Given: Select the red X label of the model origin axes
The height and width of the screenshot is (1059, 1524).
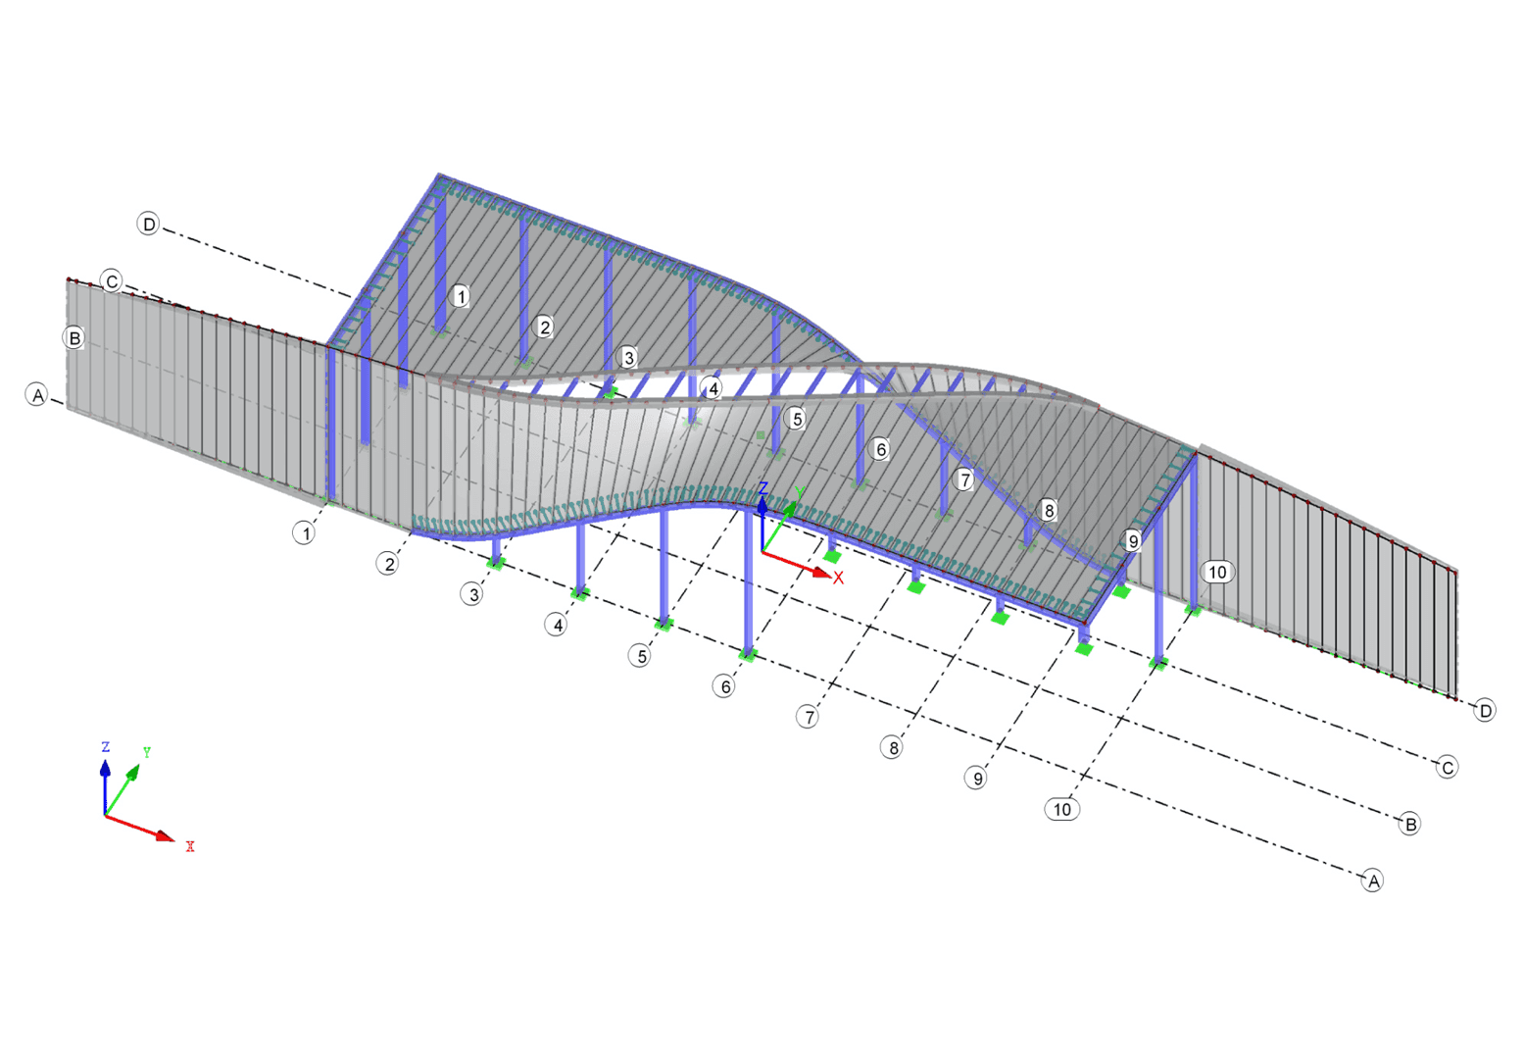Looking at the screenshot, I should pyautogui.click(x=838, y=579).
